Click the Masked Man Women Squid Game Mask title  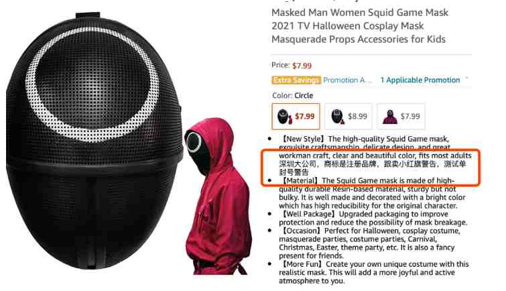click(359, 26)
